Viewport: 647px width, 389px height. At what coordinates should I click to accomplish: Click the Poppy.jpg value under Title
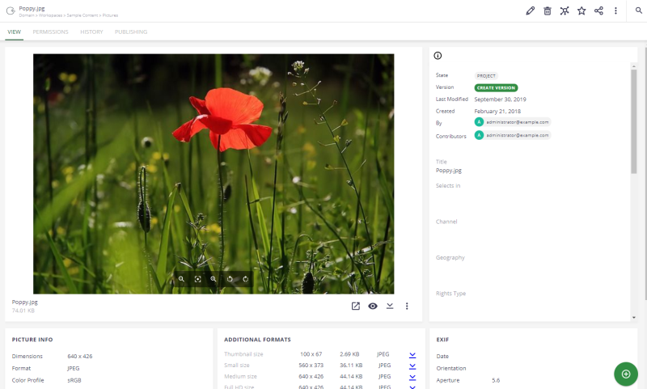click(449, 171)
